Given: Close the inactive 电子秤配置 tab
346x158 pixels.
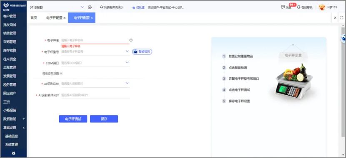Looking at the screenshot, I should pyautogui.click(x=65, y=18).
